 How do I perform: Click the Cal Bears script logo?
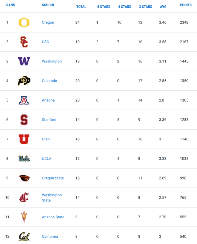click(x=24, y=236)
